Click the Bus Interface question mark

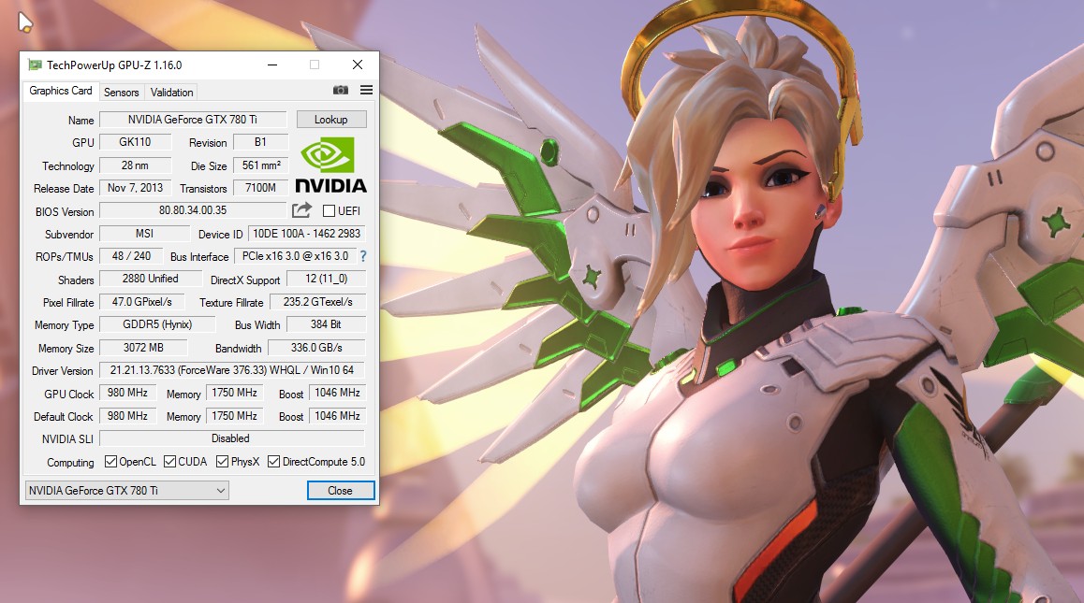[x=363, y=256]
